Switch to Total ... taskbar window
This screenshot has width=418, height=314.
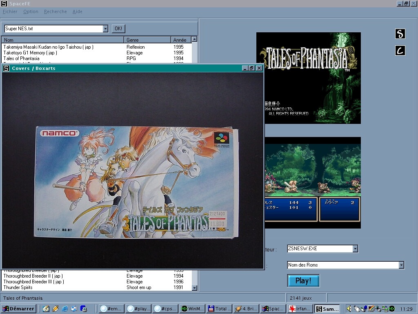pos(219,309)
